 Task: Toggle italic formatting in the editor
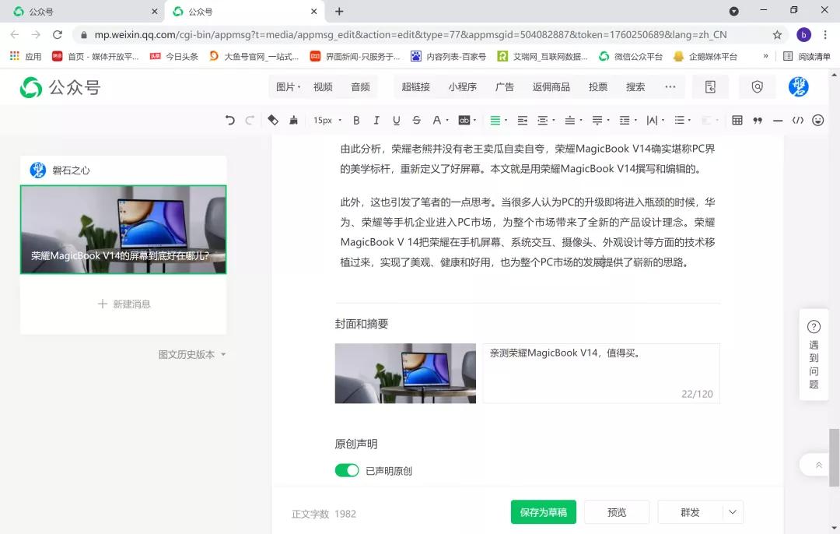coord(376,120)
